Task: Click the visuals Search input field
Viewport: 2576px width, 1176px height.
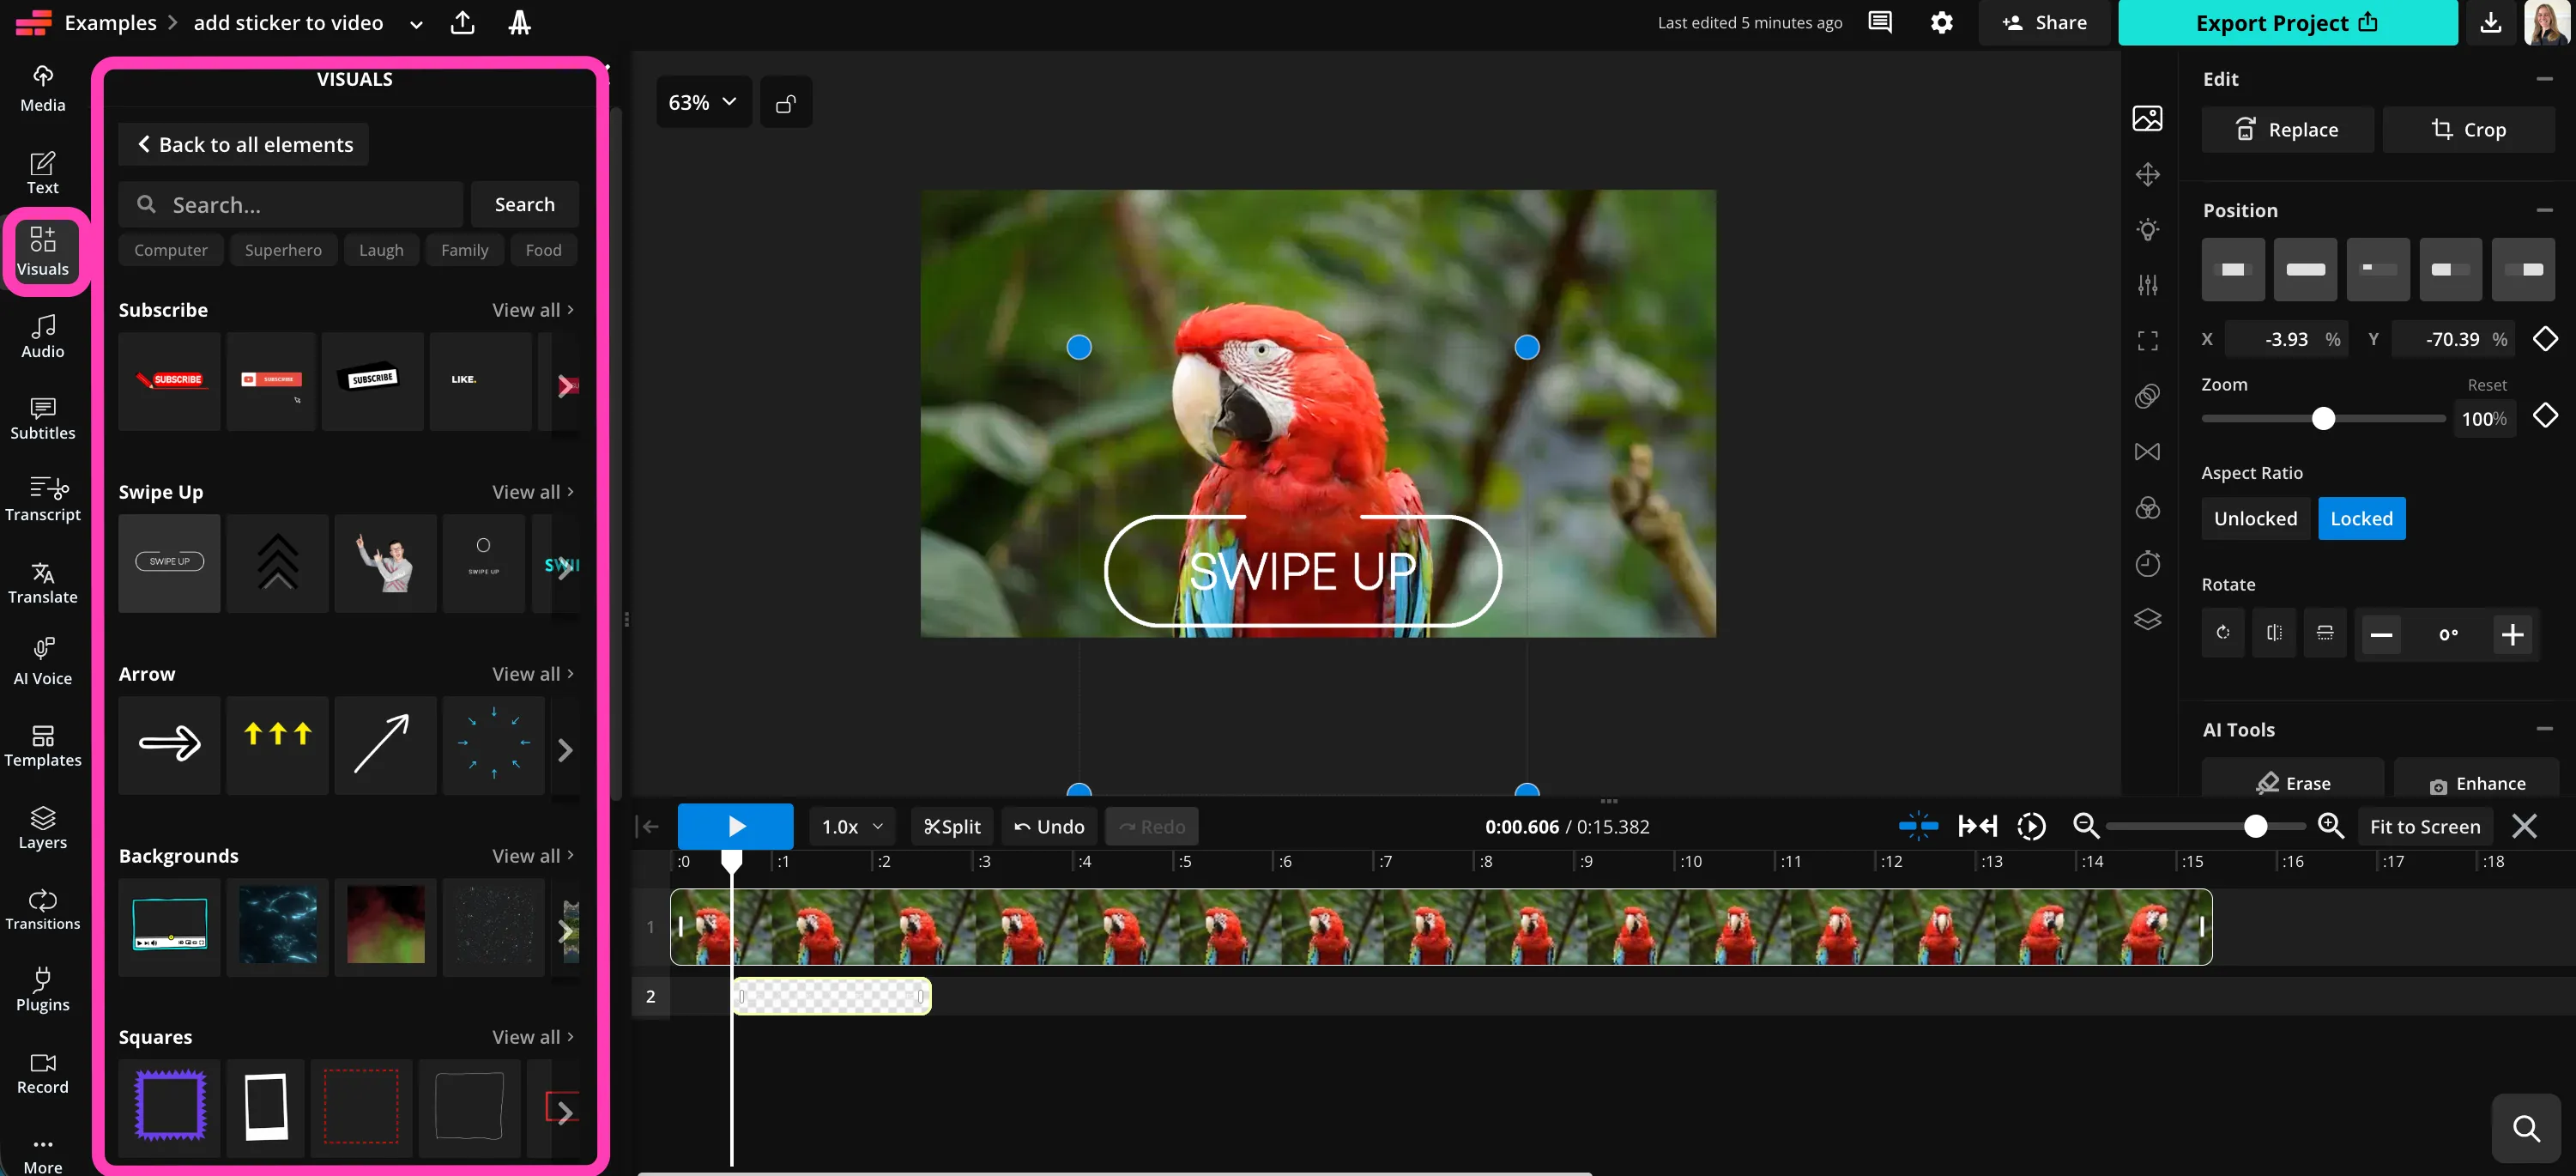Action: (x=291, y=204)
